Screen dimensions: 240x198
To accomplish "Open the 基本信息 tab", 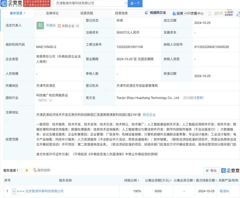I will pyautogui.click(x=17, y=13).
